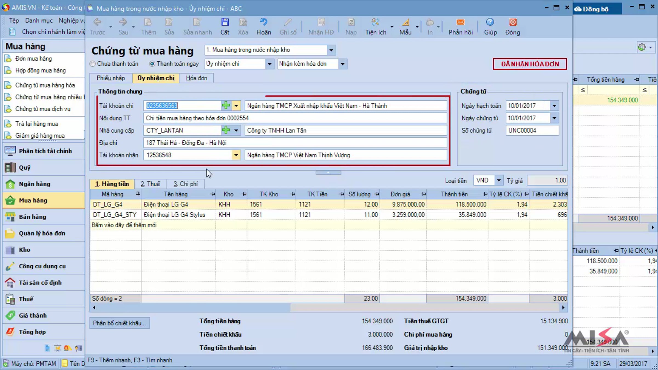The height and width of the screenshot is (370, 658).
Task: Open the Ngày chứng từ date picker
Action: coord(554,118)
